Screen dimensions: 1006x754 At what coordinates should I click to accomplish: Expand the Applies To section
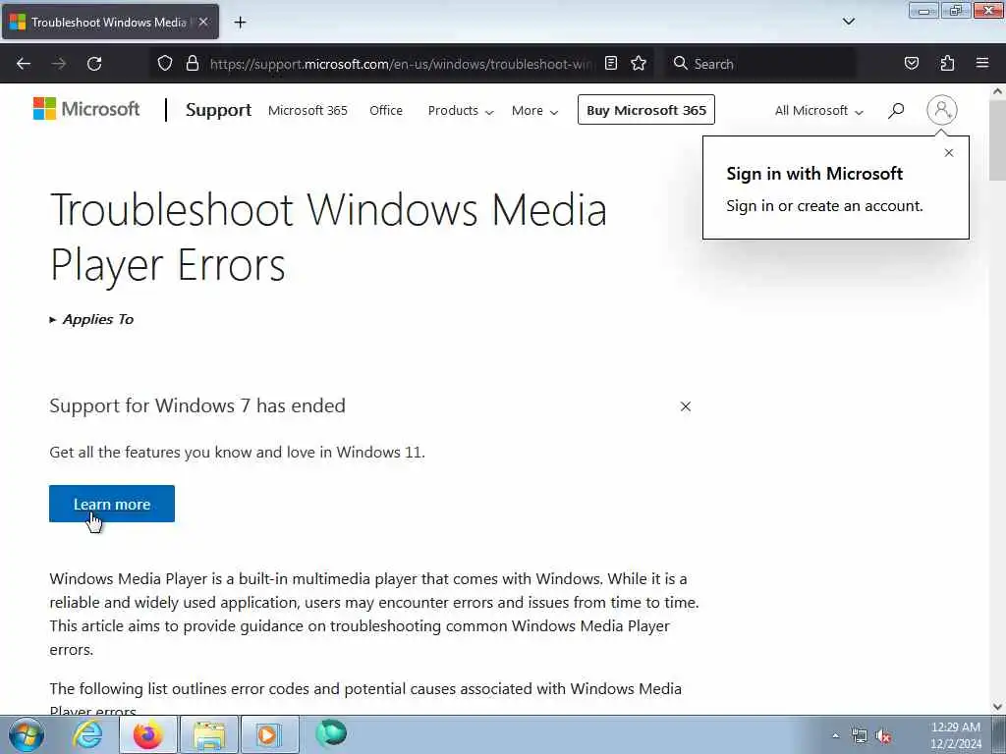tap(91, 319)
